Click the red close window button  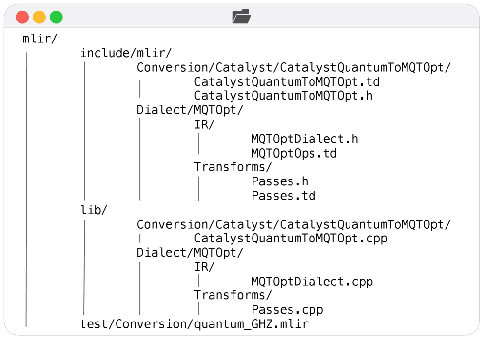click(22, 18)
